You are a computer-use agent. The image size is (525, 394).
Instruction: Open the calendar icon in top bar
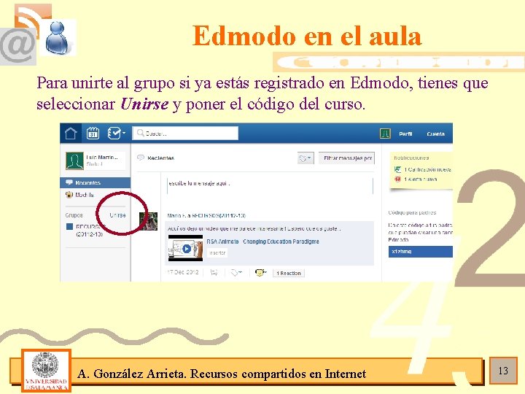(x=93, y=134)
